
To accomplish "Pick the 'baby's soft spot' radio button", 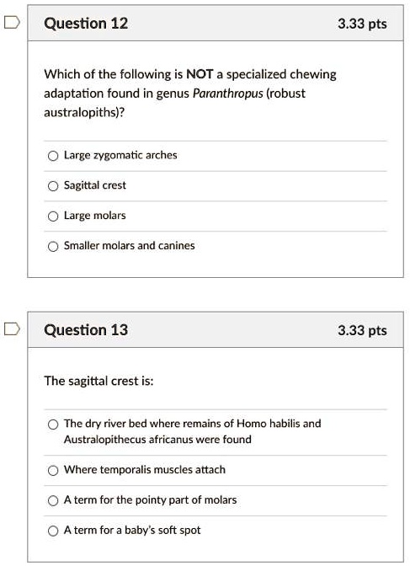I will coord(53,531).
